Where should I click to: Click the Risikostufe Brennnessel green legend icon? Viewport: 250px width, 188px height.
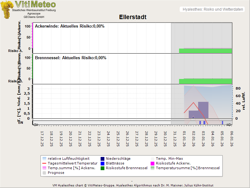point(103,168)
